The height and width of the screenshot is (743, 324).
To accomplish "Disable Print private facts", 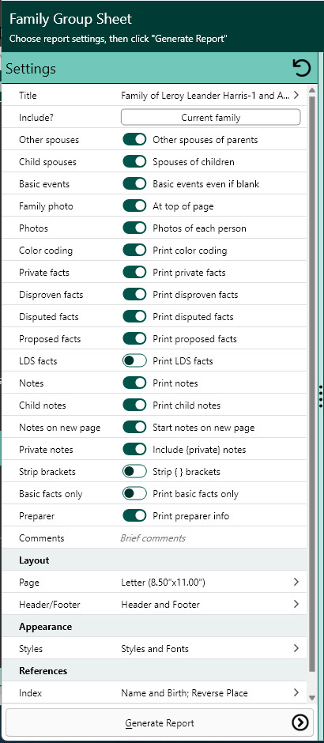I will pyautogui.click(x=134, y=273).
